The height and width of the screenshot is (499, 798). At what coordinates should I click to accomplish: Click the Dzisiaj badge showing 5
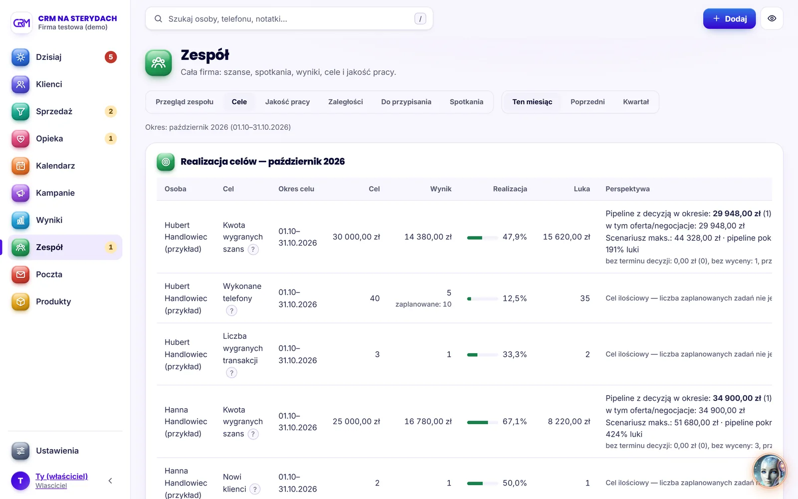(111, 57)
